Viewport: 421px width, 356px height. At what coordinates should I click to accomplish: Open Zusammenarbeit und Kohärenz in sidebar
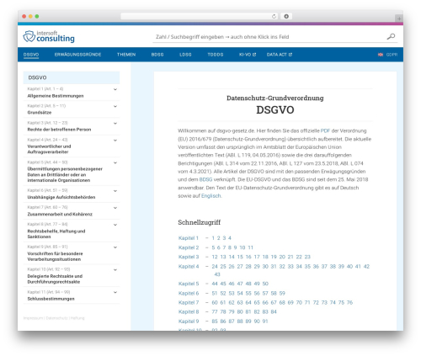click(x=60, y=214)
